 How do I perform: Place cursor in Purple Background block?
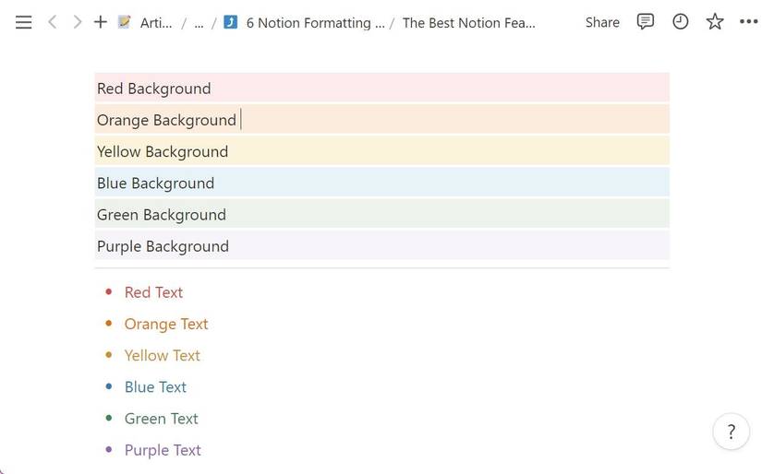[x=163, y=246]
